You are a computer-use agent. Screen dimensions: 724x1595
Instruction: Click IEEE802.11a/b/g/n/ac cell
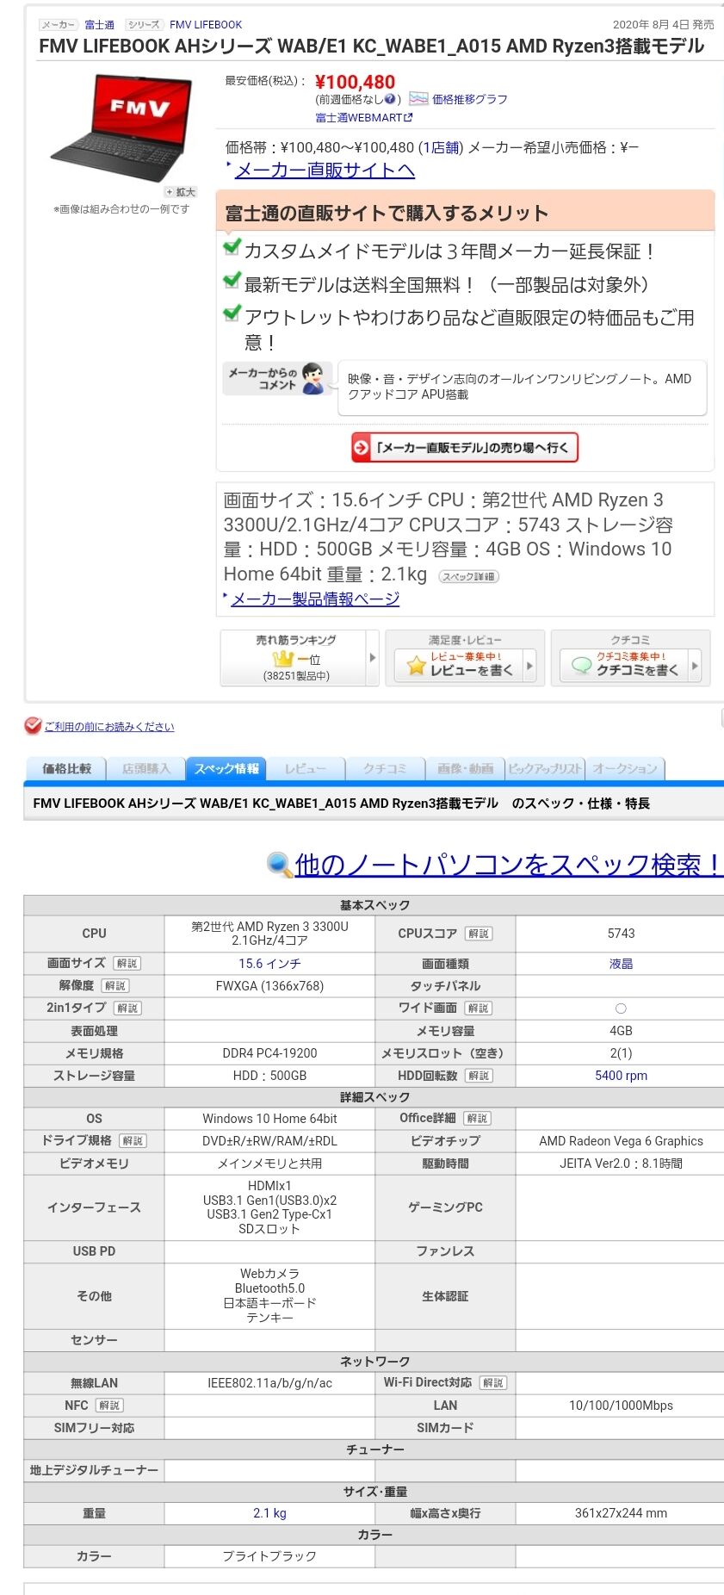coord(269,1383)
